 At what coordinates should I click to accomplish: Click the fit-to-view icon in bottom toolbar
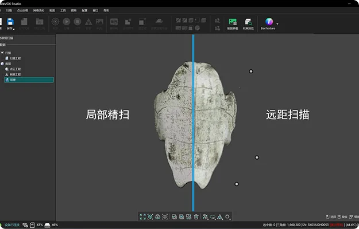pyautogui.click(x=142, y=217)
